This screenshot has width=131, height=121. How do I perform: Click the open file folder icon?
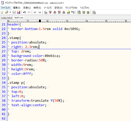point(7,12)
